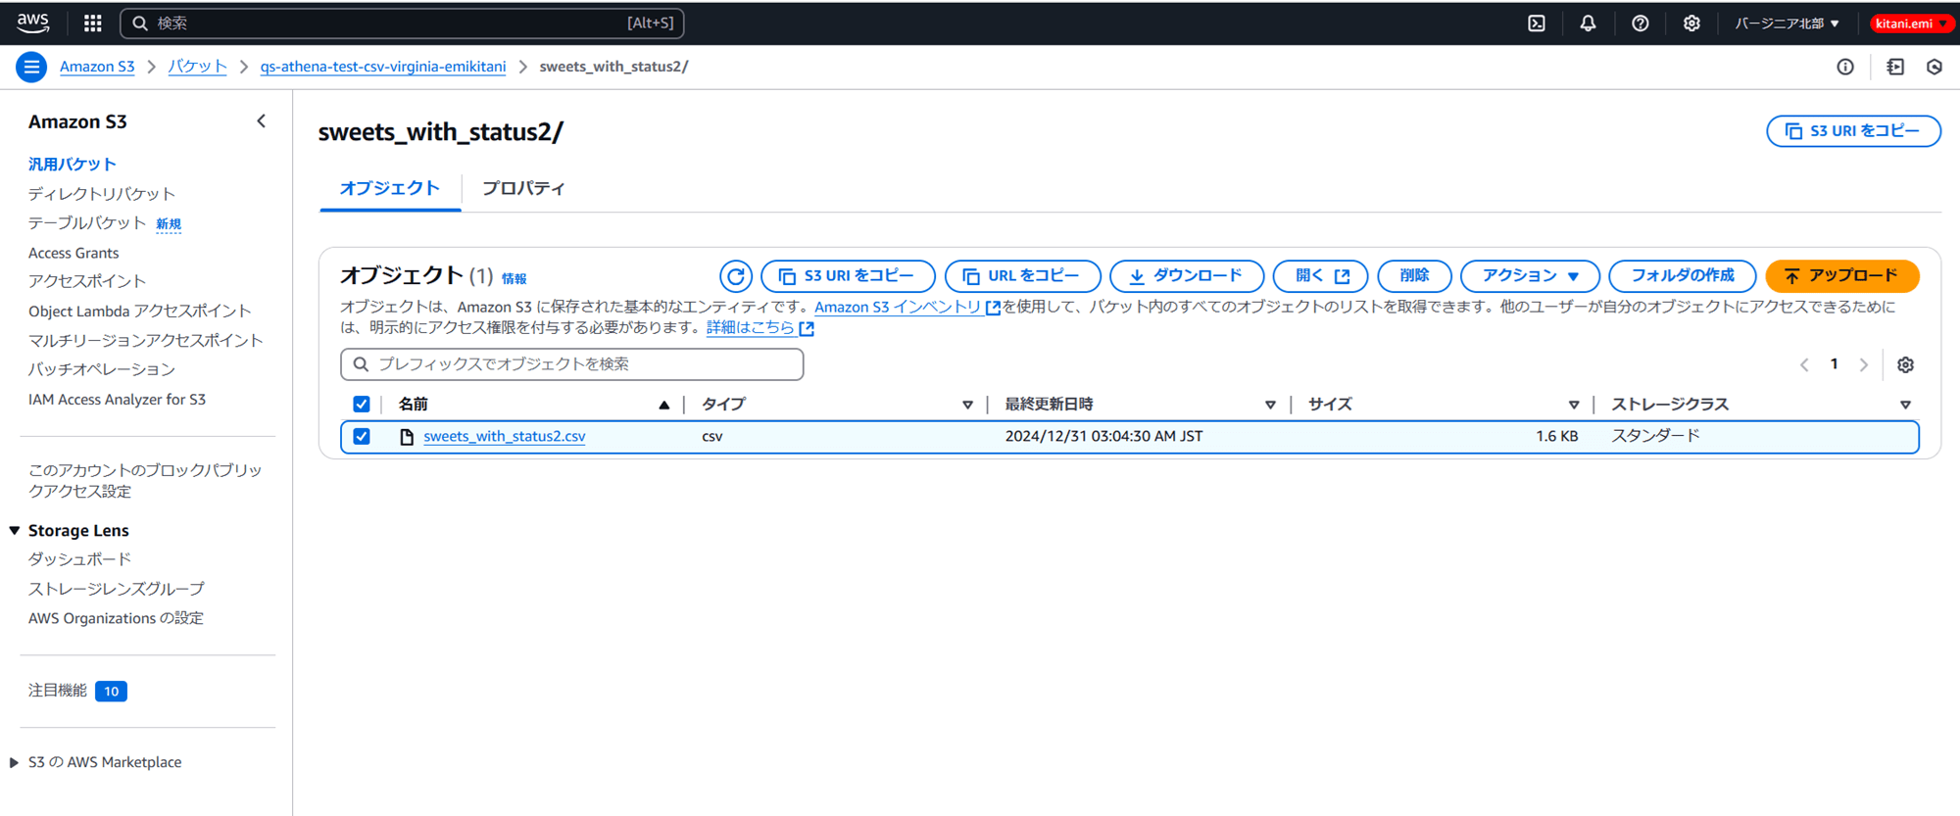This screenshot has width=1960, height=816.
Task: Open the help question mark icon
Action: tap(1640, 24)
